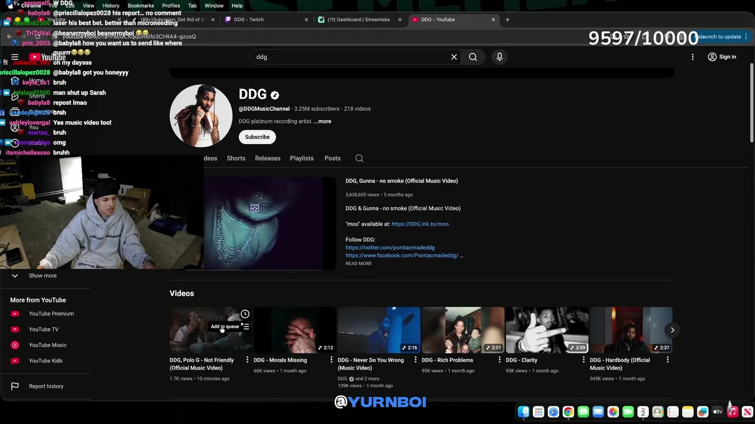
Task: Subscribe to the DDG channel
Action: 257,137
